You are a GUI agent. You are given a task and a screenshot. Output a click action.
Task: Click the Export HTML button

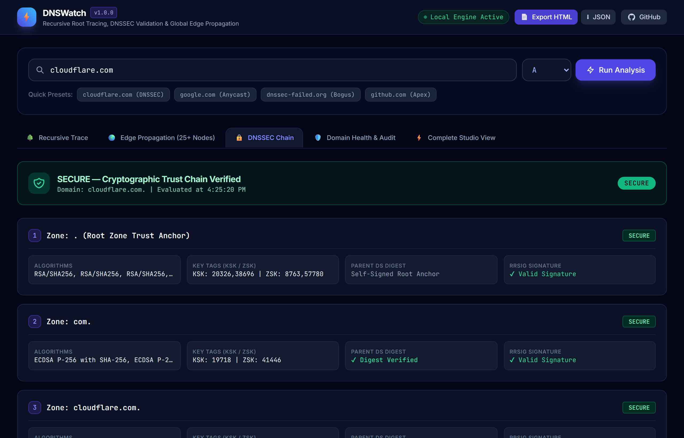[x=546, y=17]
